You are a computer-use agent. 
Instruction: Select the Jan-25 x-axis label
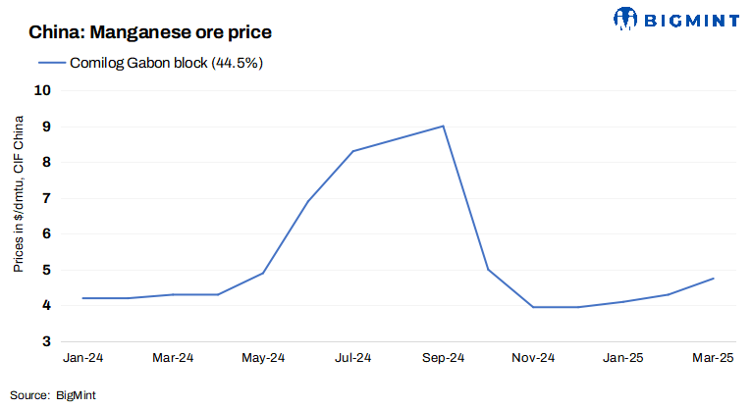[x=624, y=358]
